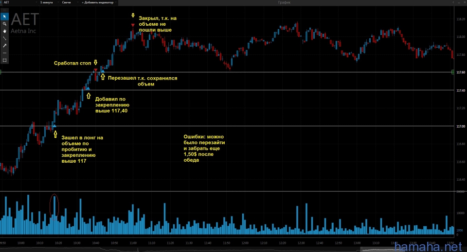
Task: Click the 117.20 price axis label
Action: [x=461, y=108]
